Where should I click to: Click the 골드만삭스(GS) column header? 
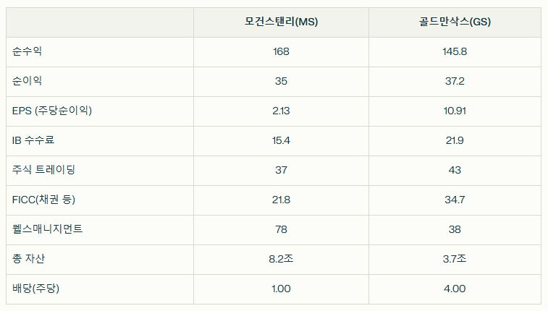click(455, 22)
